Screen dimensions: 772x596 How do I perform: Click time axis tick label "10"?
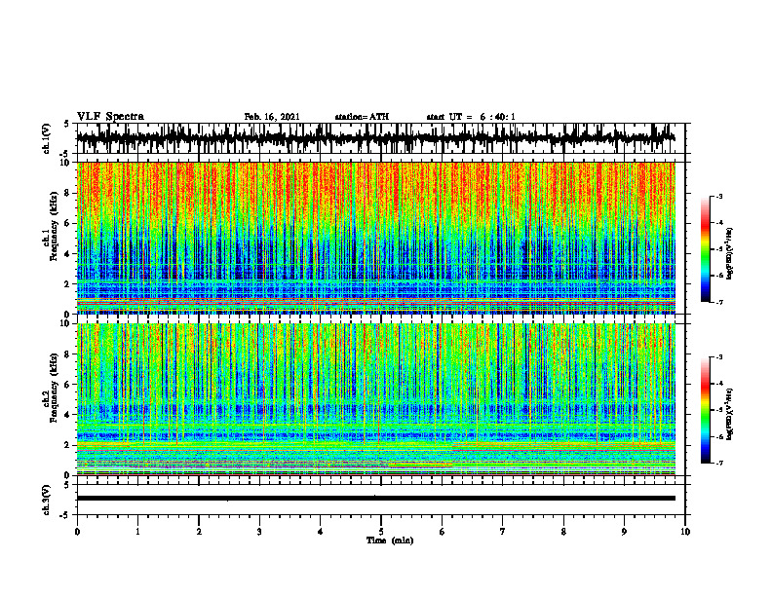click(x=685, y=532)
